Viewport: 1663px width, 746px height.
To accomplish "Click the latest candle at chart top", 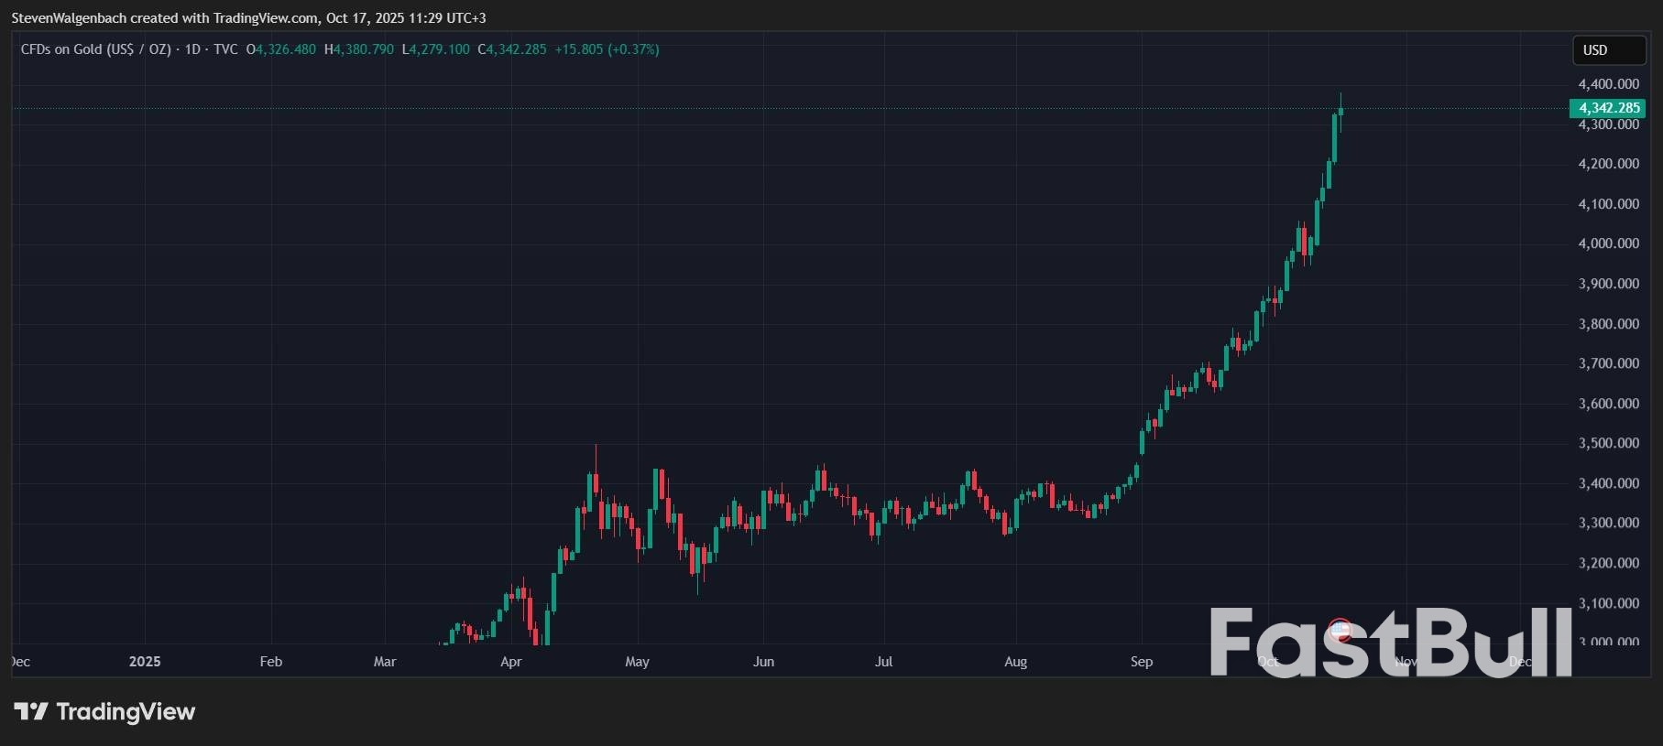I will click(x=1340, y=112).
